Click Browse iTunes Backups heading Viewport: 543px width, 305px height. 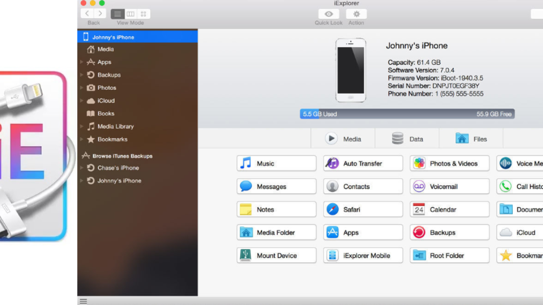[122, 156]
